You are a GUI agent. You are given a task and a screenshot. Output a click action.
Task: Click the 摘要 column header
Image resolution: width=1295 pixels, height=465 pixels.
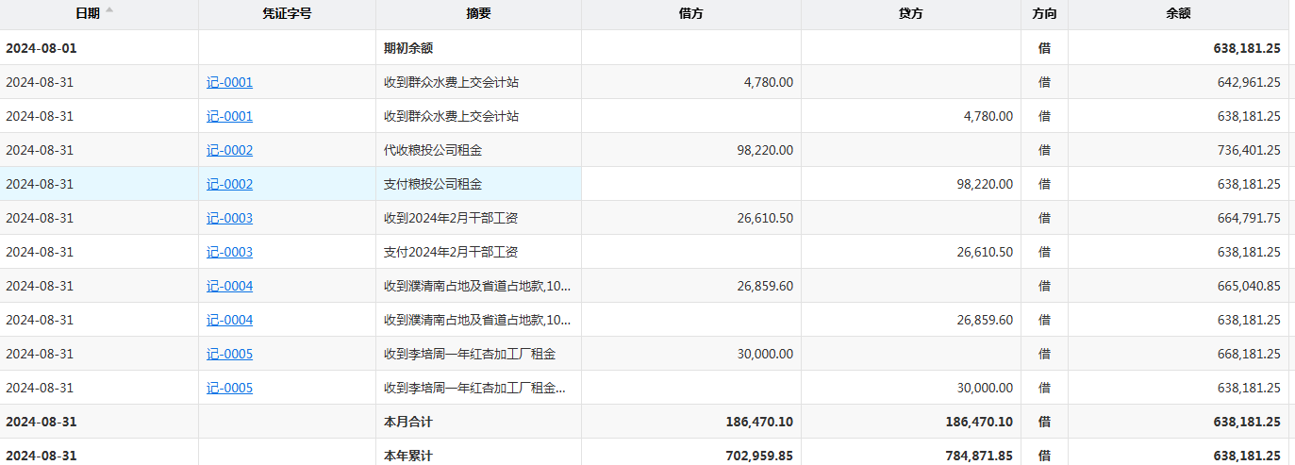[478, 14]
